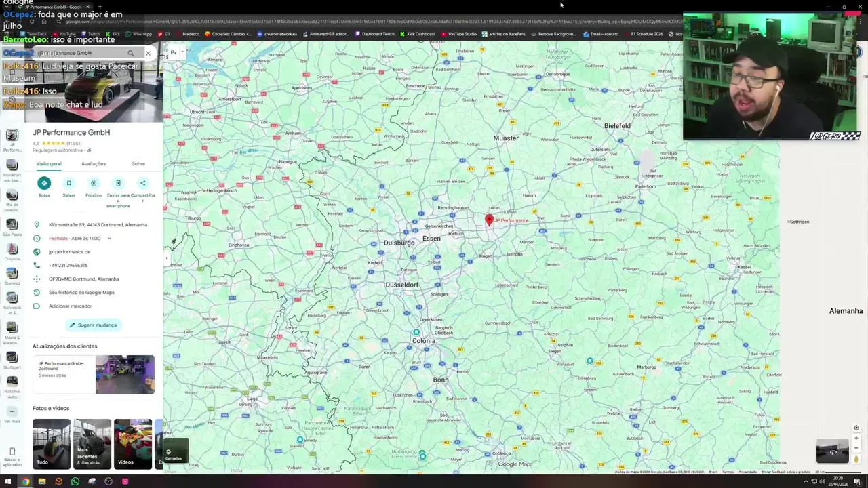Expand opening hours next to Abre às 11:00
Image resolution: width=868 pixels, height=488 pixels.
tap(109, 239)
